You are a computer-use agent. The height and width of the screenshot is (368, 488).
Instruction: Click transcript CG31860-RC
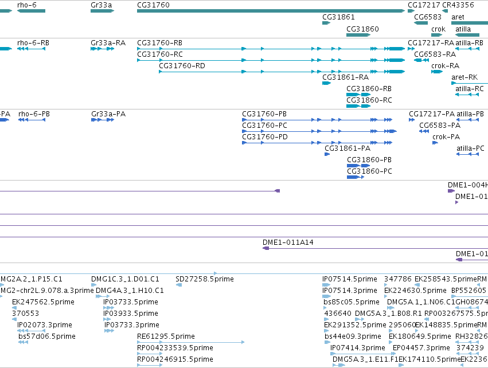pos(369,100)
